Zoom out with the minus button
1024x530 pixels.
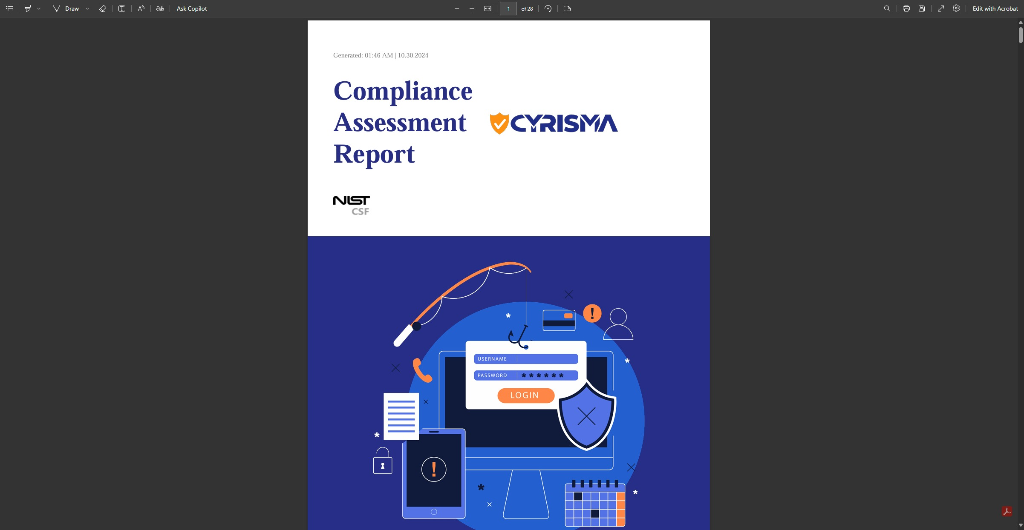(x=457, y=9)
